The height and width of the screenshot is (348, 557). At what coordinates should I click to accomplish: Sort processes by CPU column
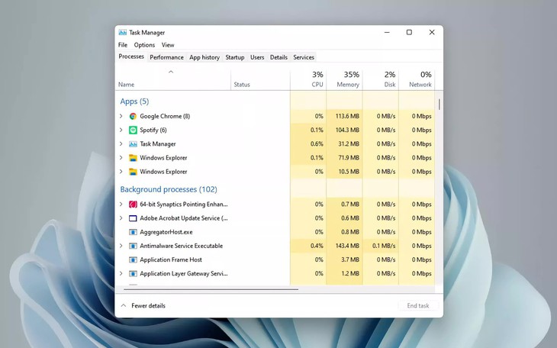click(x=308, y=79)
